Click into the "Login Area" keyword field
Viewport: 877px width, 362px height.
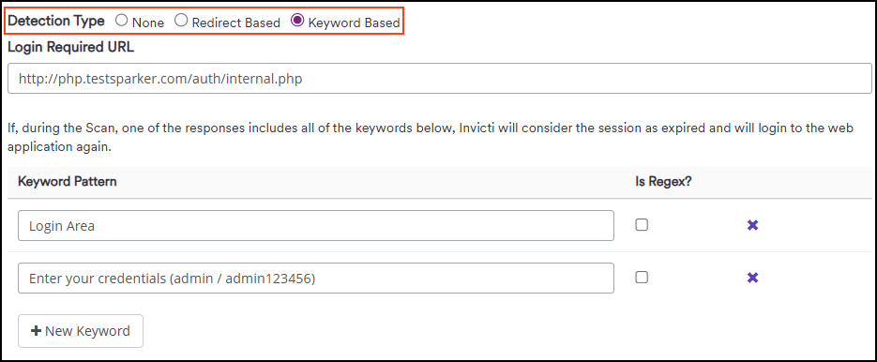coord(316,225)
